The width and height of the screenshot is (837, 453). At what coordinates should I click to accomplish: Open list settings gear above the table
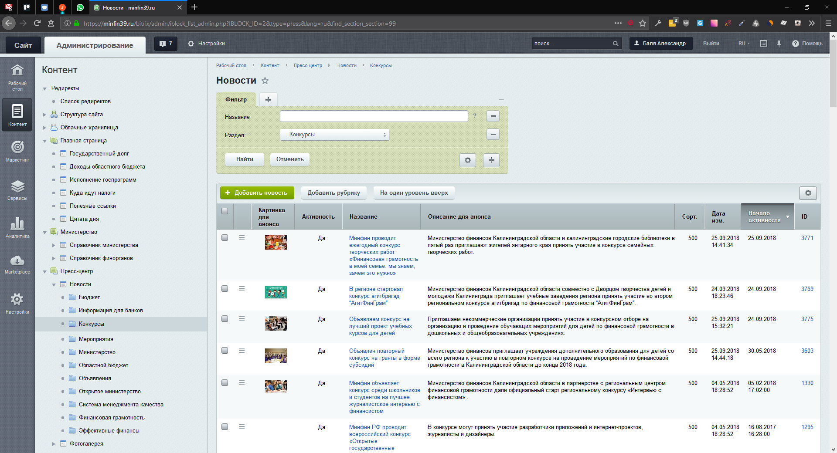(x=808, y=193)
